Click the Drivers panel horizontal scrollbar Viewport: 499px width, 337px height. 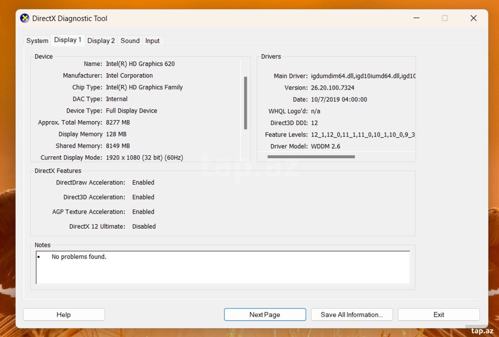click(311, 157)
